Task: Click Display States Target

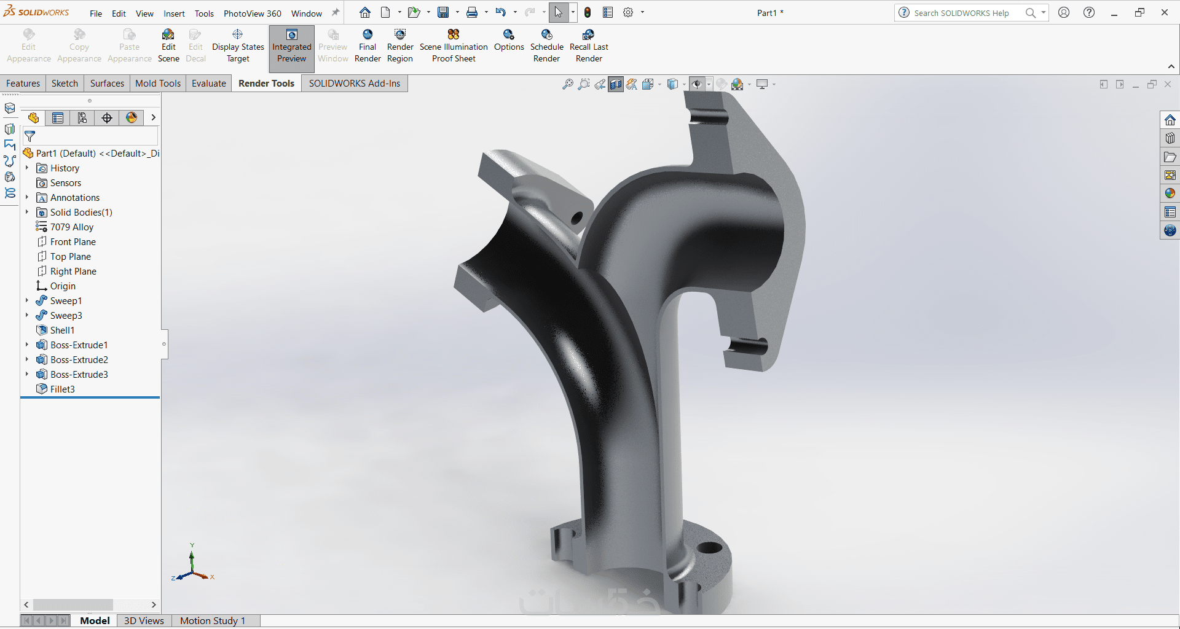Action: pyautogui.click(x=238, y=46)
